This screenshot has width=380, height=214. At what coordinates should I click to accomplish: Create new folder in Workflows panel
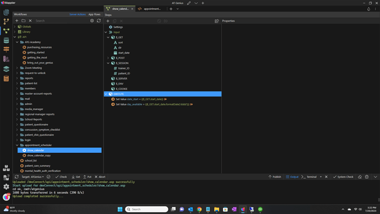(x=24, y=20)
